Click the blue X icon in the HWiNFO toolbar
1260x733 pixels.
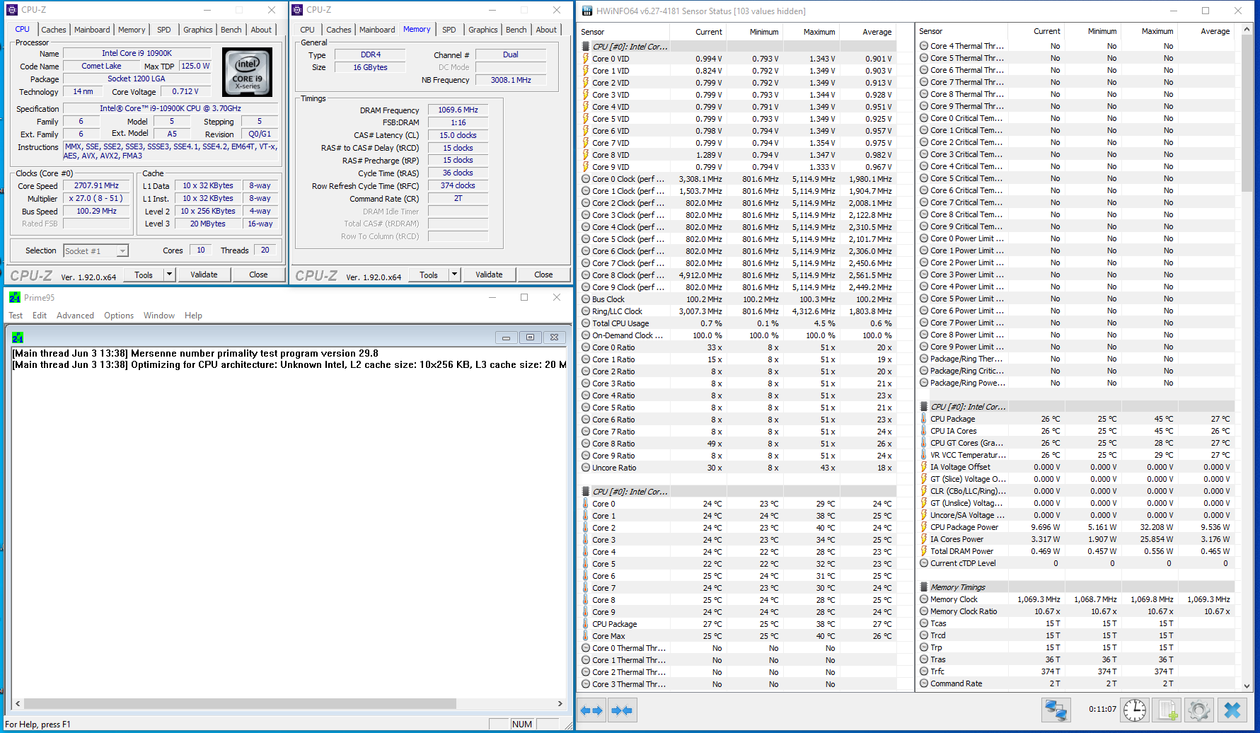[1232, 710]
